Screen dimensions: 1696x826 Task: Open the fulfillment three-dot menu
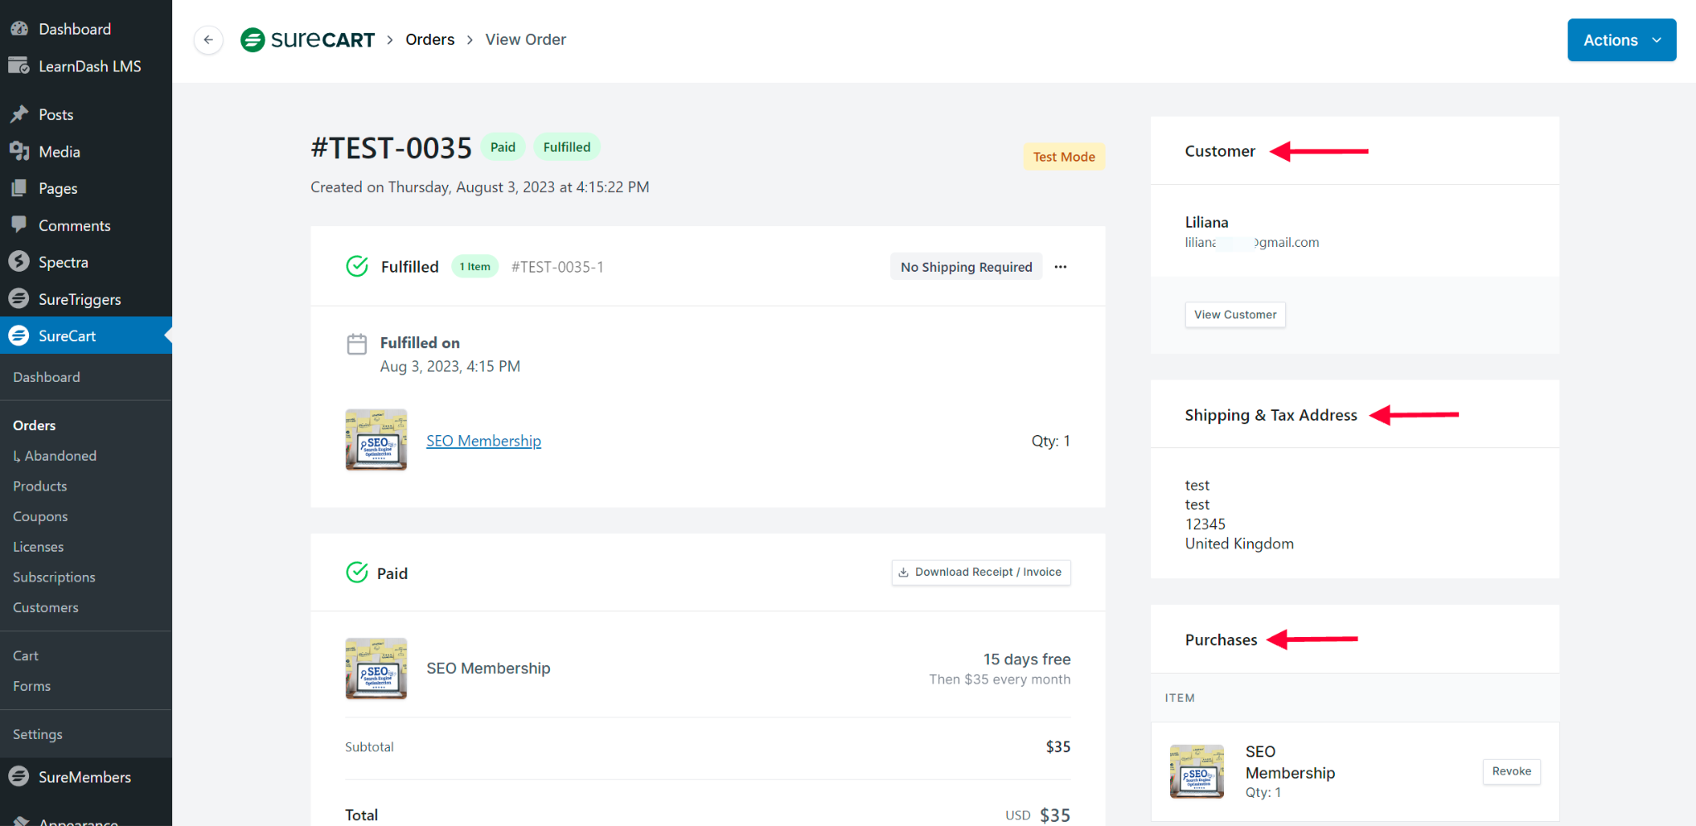(1061, 266)
